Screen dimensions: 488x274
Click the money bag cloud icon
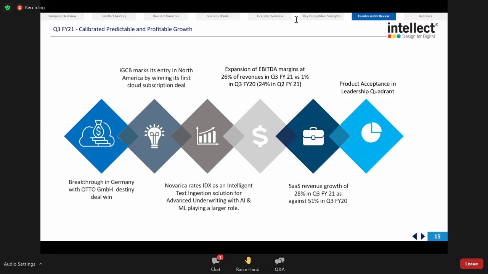(x=97, y=133)
